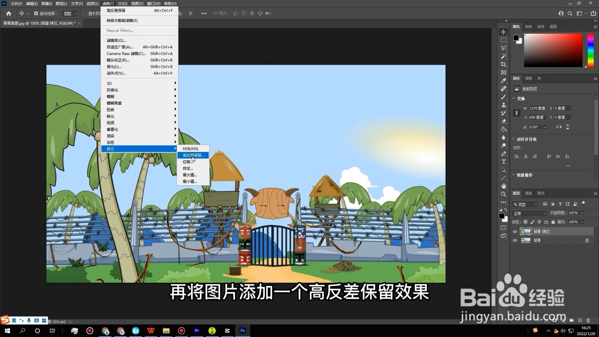Select the 背景 拷贝 layer thumbnail
Viewport: 599px width, 337px height.
[x=526, y=232]
